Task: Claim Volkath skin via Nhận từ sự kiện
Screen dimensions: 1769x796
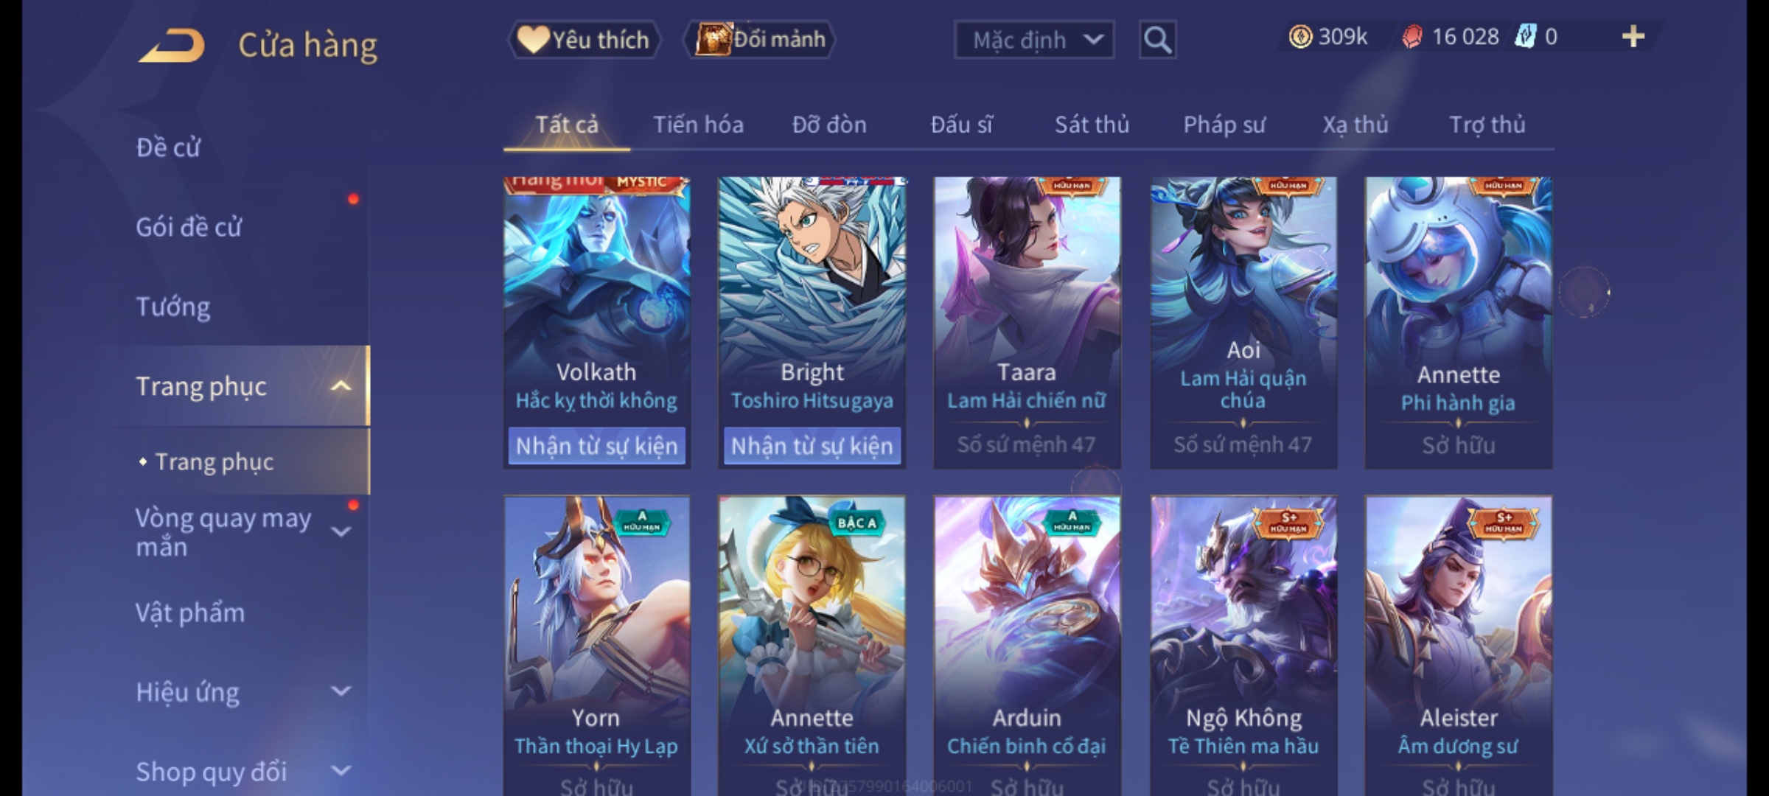Action: tap(596, 446)
